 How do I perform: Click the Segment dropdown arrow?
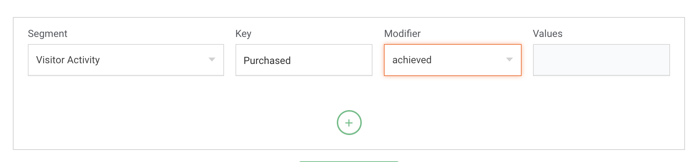tap(212, 60)
